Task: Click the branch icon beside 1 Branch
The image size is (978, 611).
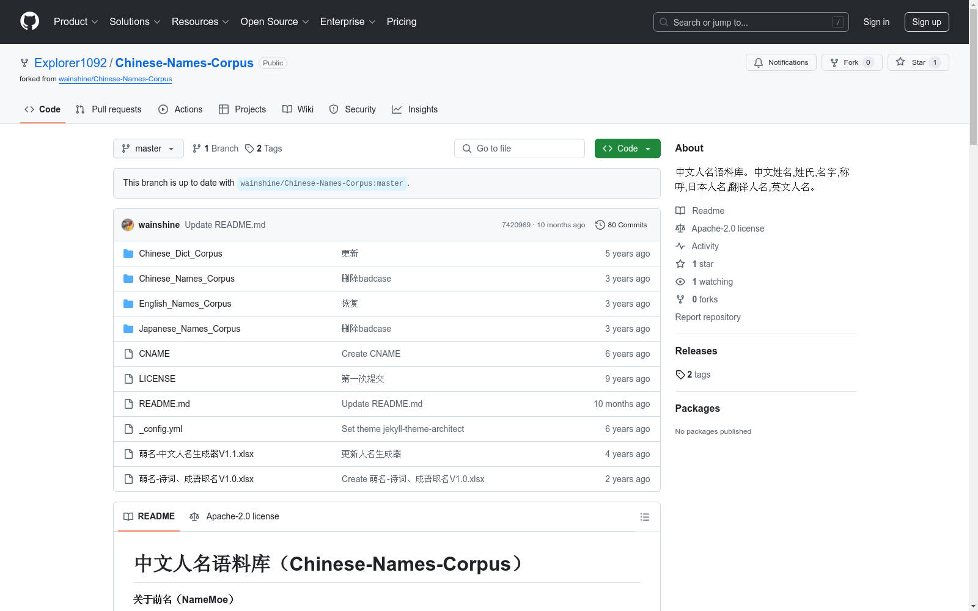Action: [197, 148]
